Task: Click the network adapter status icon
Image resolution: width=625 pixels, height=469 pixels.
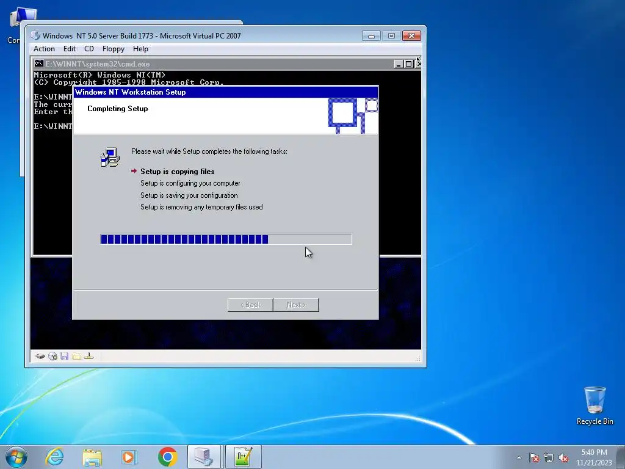Action: pos(89,356)
